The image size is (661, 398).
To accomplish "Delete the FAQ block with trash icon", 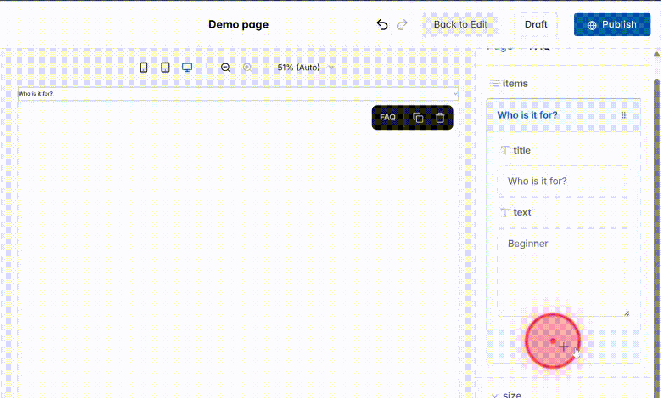I will (x=440, y=118).
